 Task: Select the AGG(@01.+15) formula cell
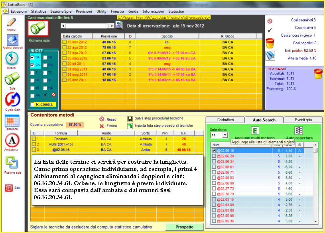coord(61,144)
